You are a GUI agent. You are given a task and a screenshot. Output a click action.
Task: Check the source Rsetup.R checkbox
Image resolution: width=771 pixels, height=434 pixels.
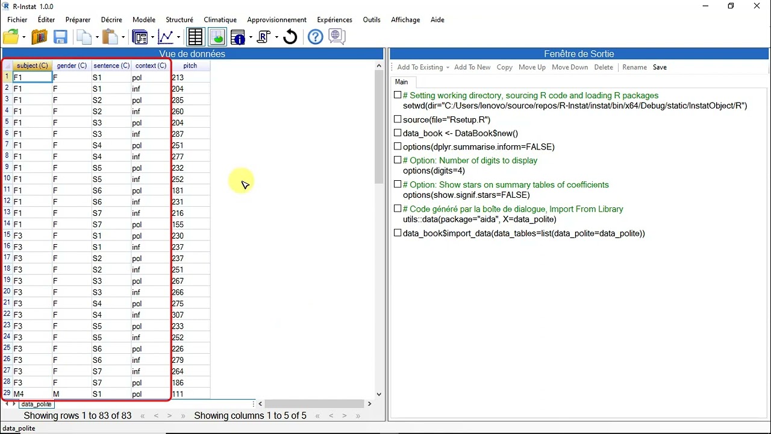(x=398, y=119)
